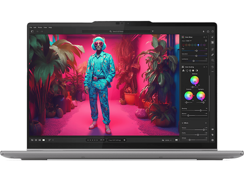Click Copy Edit Settings button
Image resolution: width=244 pixels, height=182 pixels.
coord(115,140)
